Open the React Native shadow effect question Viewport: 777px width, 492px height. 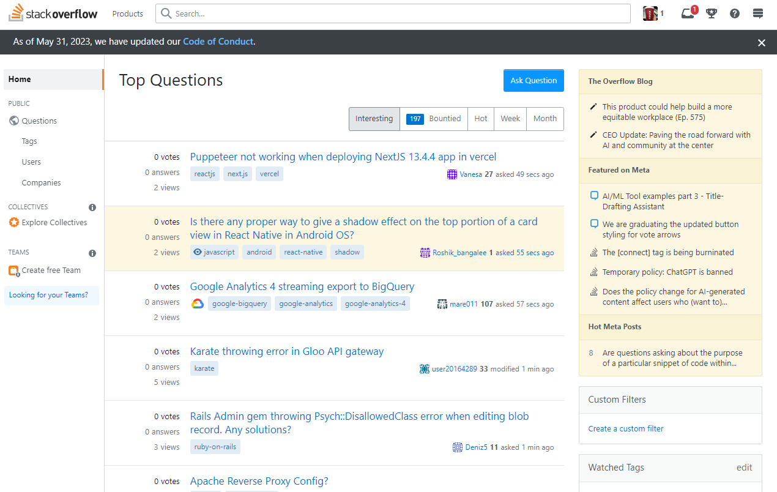point(364,228)
